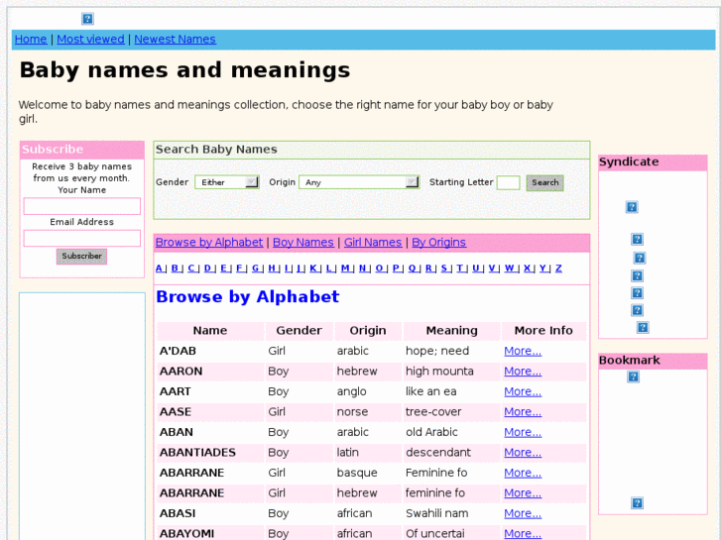Viewport: 721px width, 540px height.
Task: Click the bottom broken image icon in Bookmark panel
Action: coord(637,502)
